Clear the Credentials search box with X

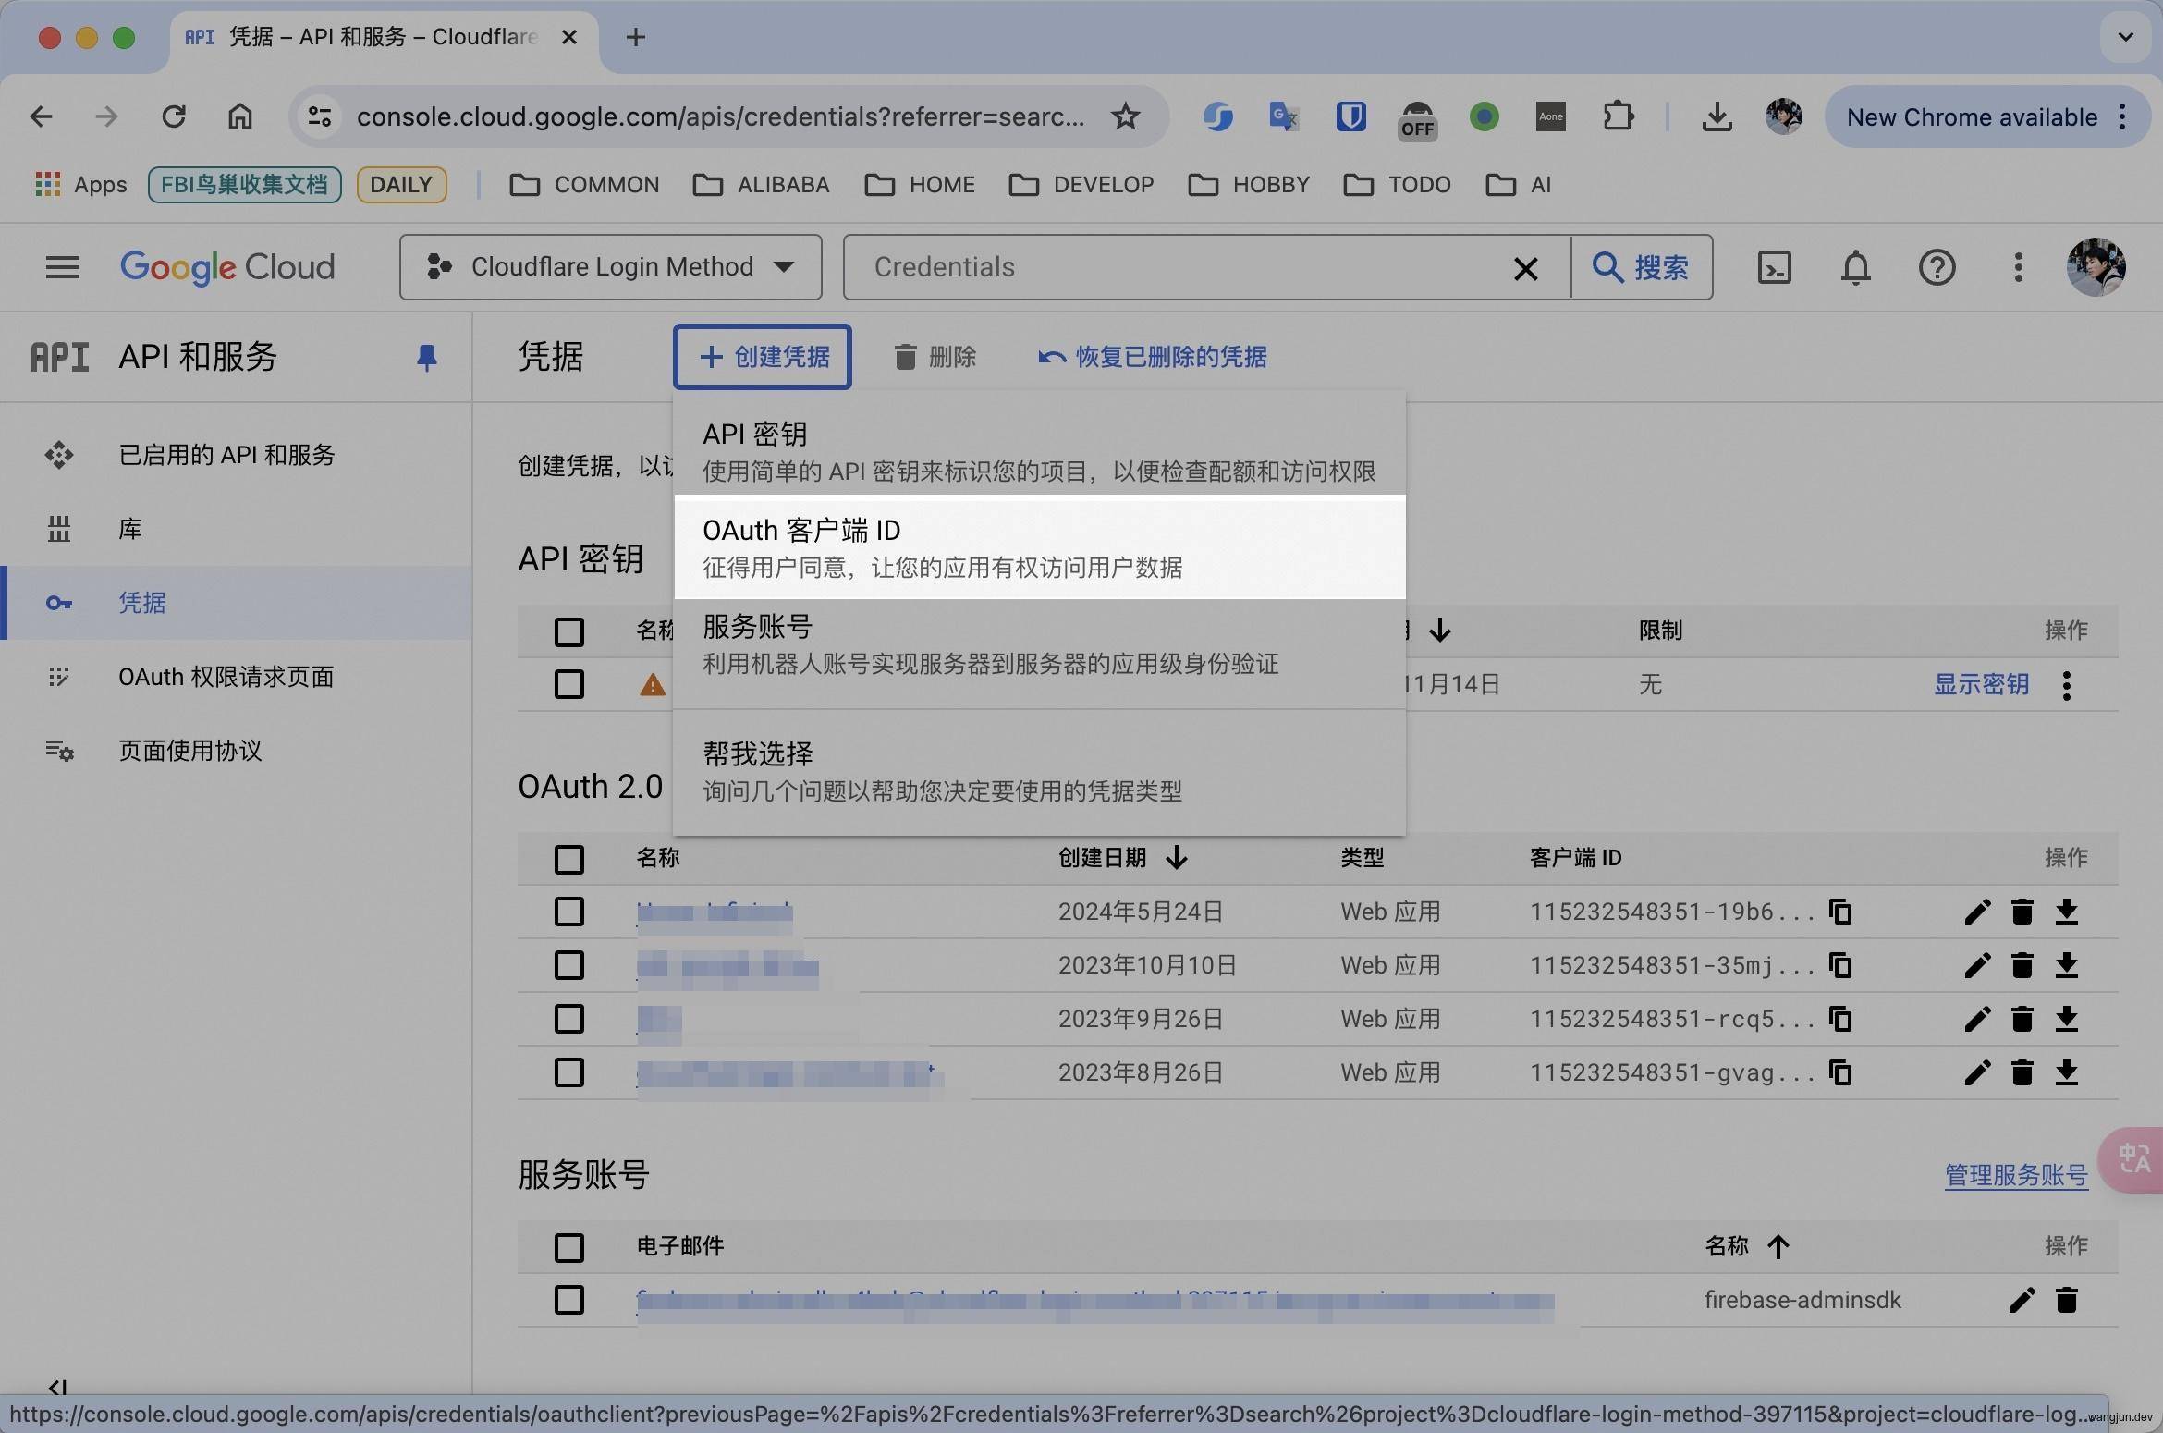point(1525,268)
